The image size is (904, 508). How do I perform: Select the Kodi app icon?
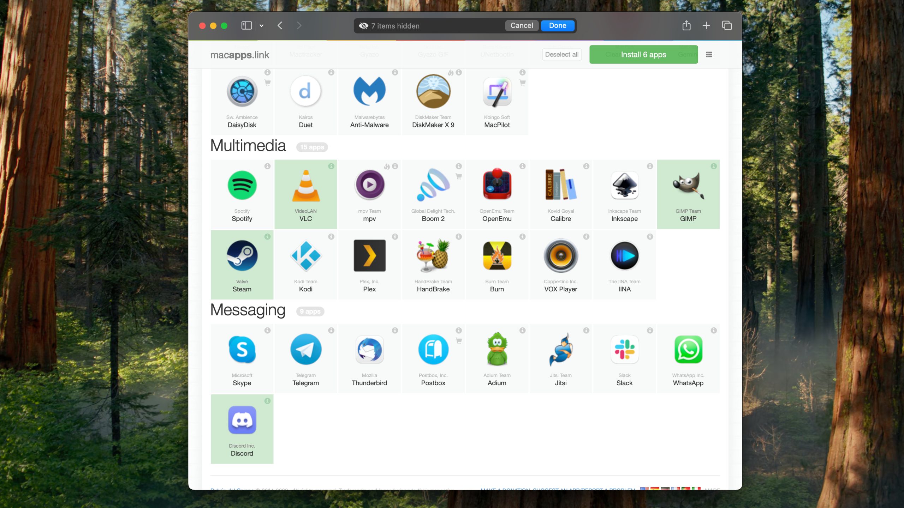pos(305,256)
